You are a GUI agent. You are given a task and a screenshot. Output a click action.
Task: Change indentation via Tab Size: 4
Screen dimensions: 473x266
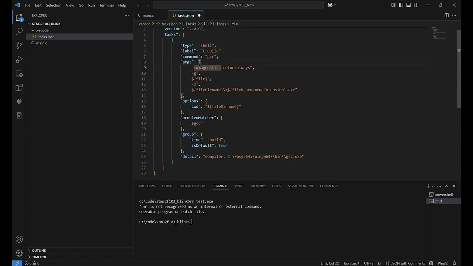(351, 263)
